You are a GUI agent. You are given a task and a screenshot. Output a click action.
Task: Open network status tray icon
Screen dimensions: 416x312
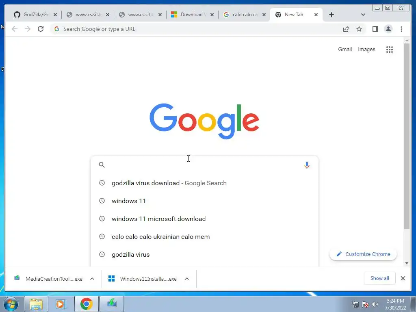point(355,304)
